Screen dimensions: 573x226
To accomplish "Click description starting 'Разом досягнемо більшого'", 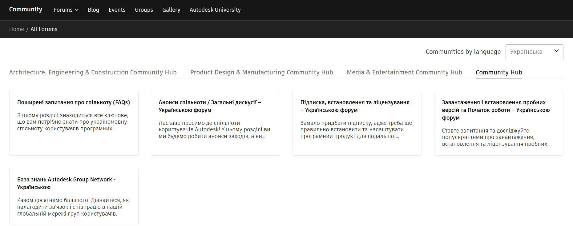I will click(73, 207).
